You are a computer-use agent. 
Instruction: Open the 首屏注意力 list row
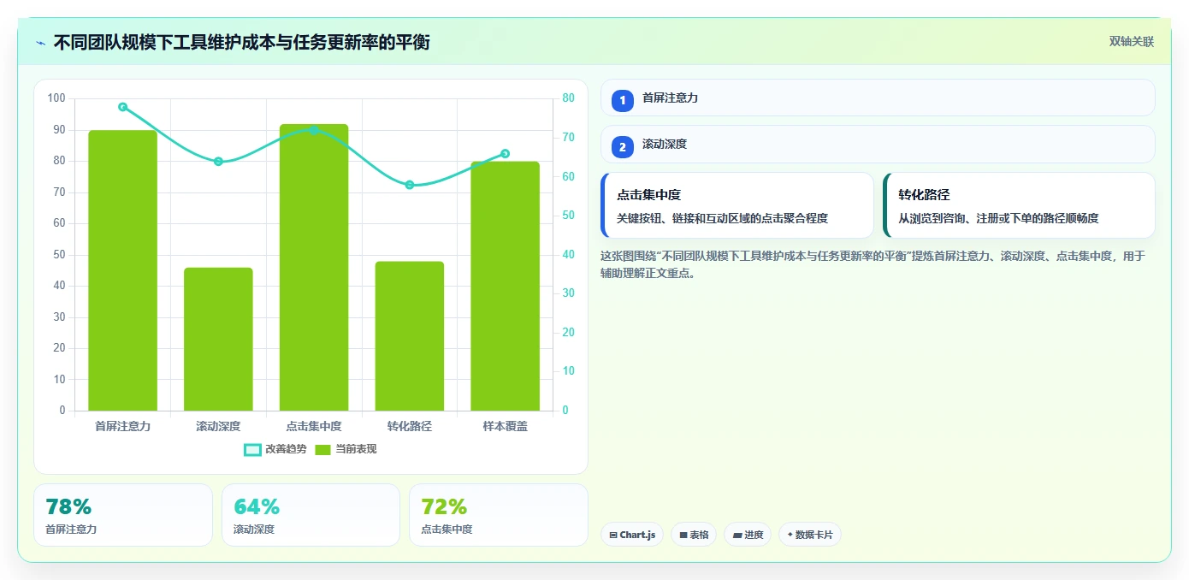(x=878, y=98)
